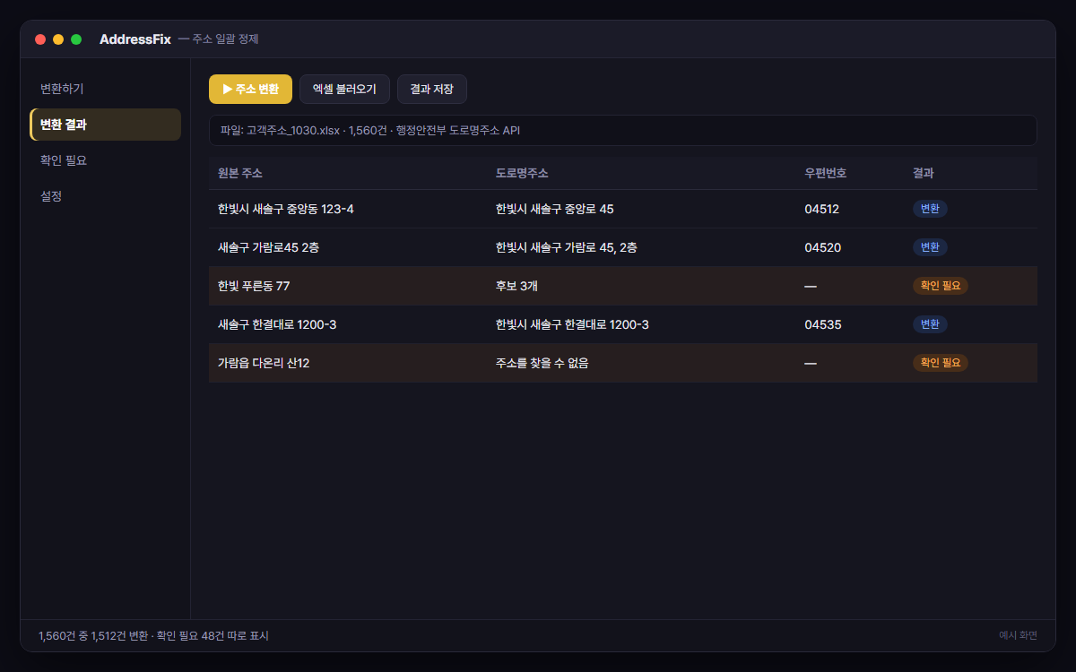Click the 후보 3개 cell
The height and width of the screenshot is (672, 1076).
click(x=516, y=286)
